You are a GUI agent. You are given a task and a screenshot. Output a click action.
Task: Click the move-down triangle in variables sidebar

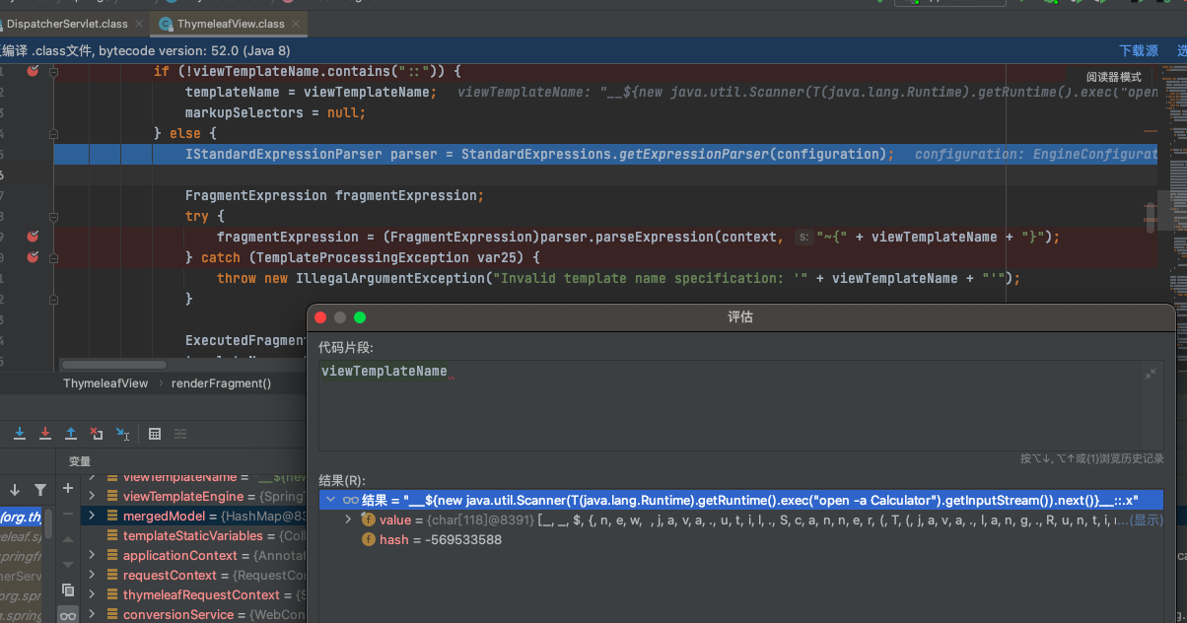click(x=68, y=565)
